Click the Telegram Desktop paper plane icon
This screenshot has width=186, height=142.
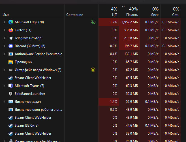(11, 38)
